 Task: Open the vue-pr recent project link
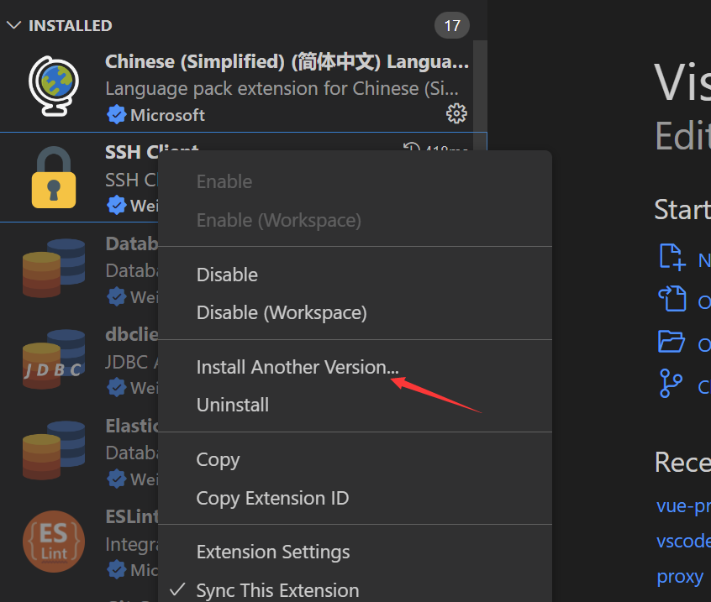[682, 505]
